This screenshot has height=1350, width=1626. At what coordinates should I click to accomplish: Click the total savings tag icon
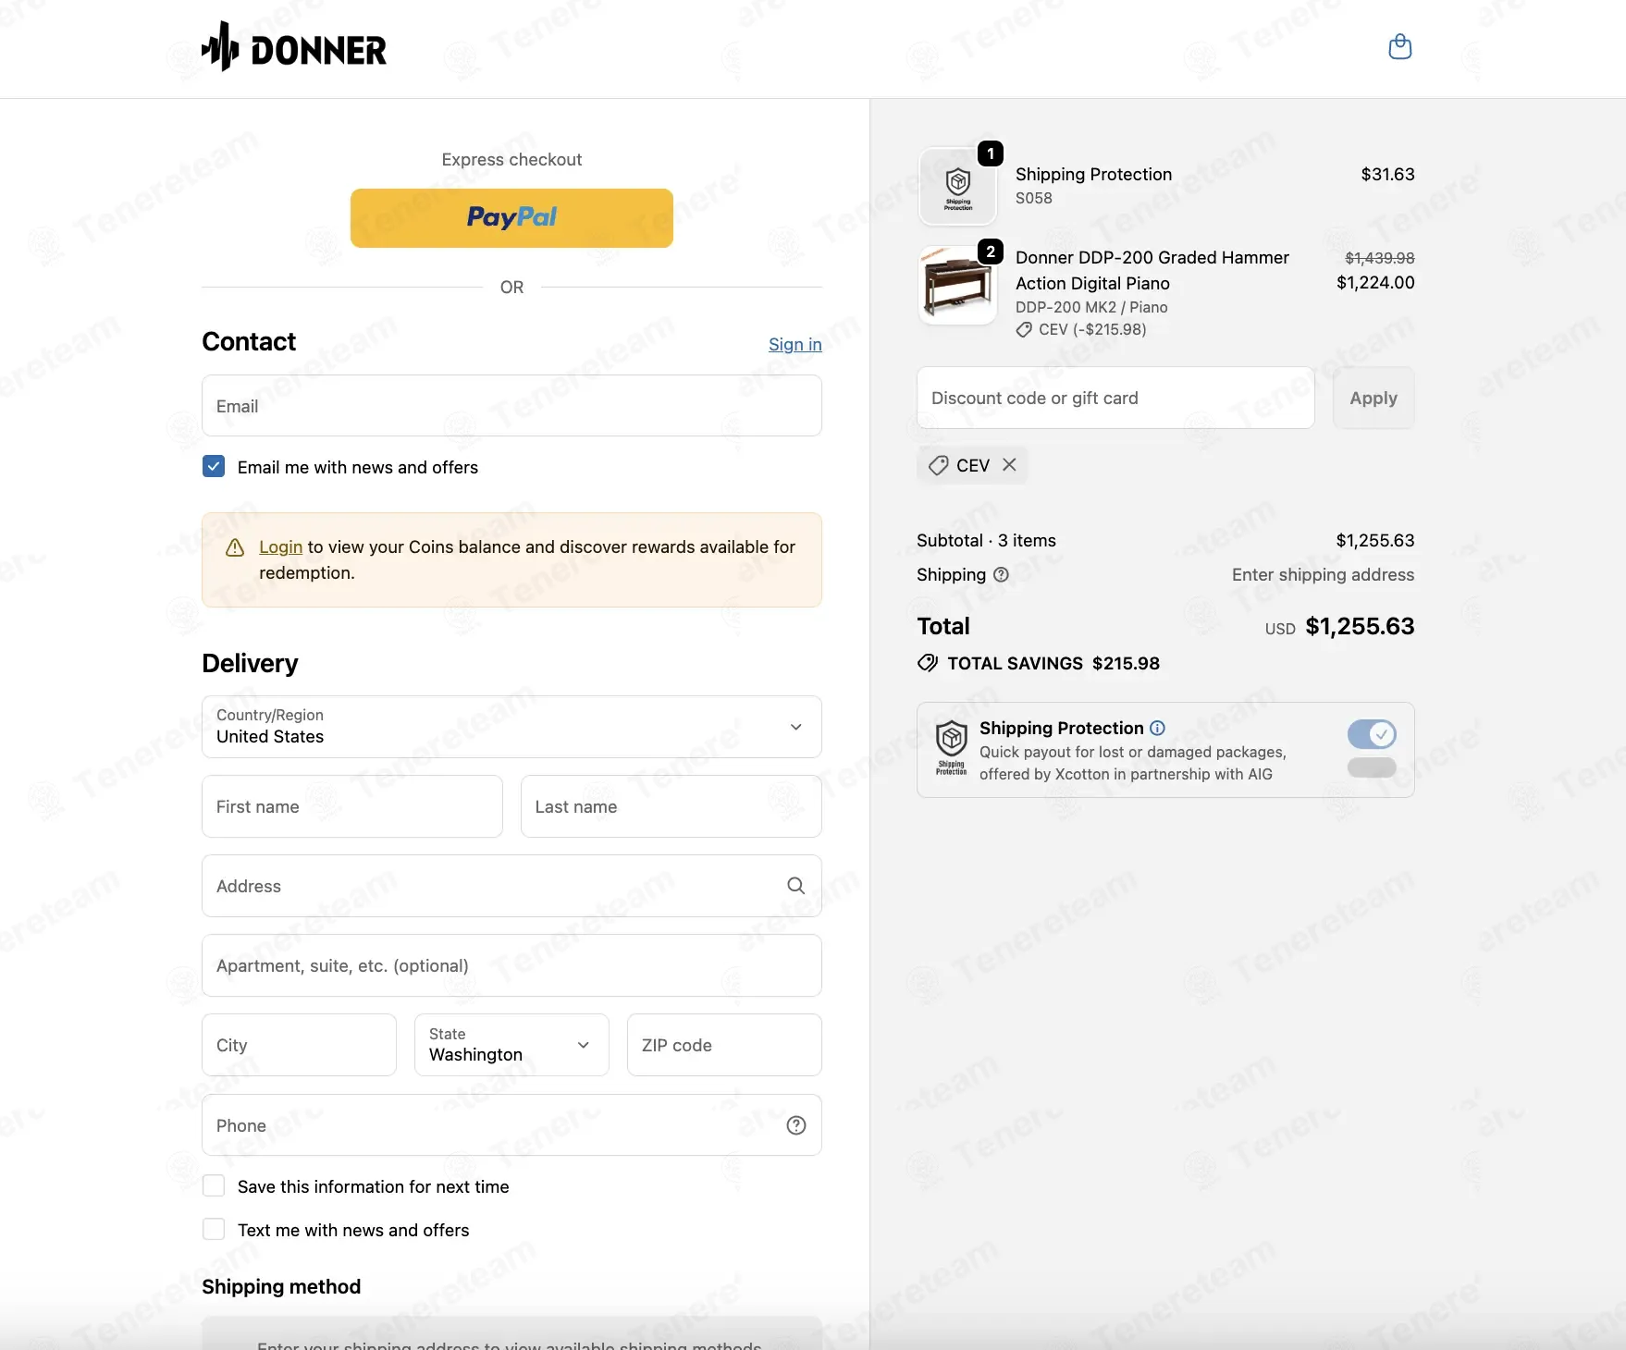tap(928, 663)
